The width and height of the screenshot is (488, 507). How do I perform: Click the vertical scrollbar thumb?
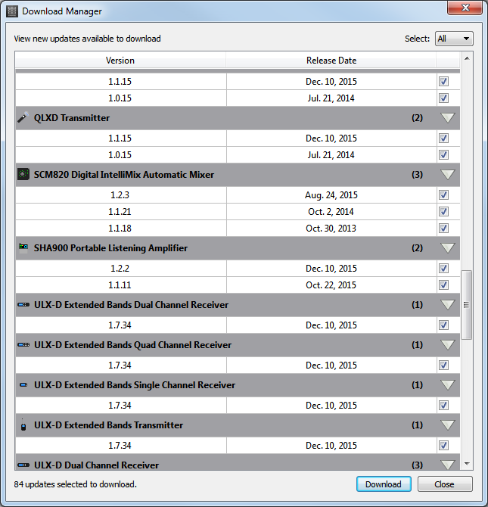pyautogui.click(x=466, y=304)
